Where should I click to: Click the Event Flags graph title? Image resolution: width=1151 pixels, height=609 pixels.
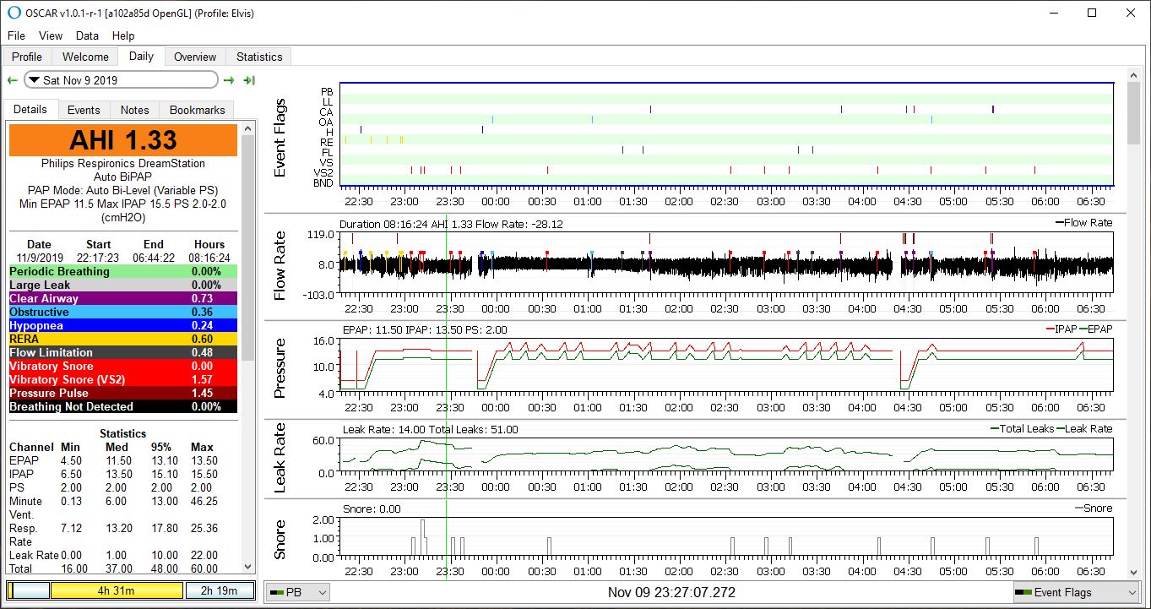[280, 138]
